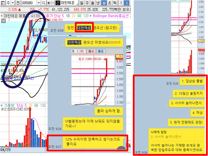208x156 pixels.
Task: Open the grid table icon below legend
Action: coord(3,21)
